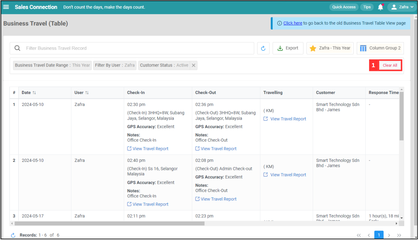Screen dimensions: 418x240
Task: Remove the Customer Status filter chip
Action: 194,65
